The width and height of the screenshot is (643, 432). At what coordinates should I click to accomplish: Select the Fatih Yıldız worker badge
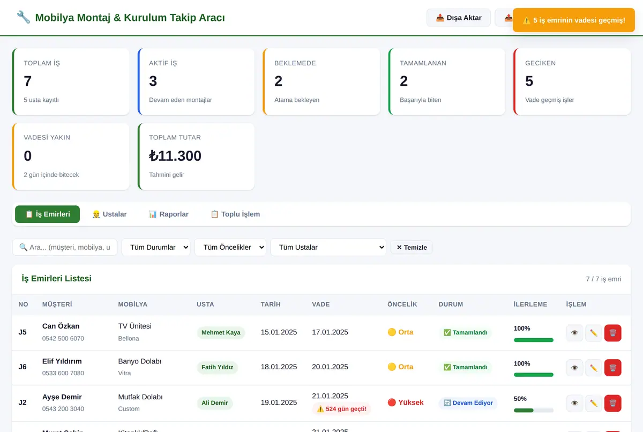218,367
